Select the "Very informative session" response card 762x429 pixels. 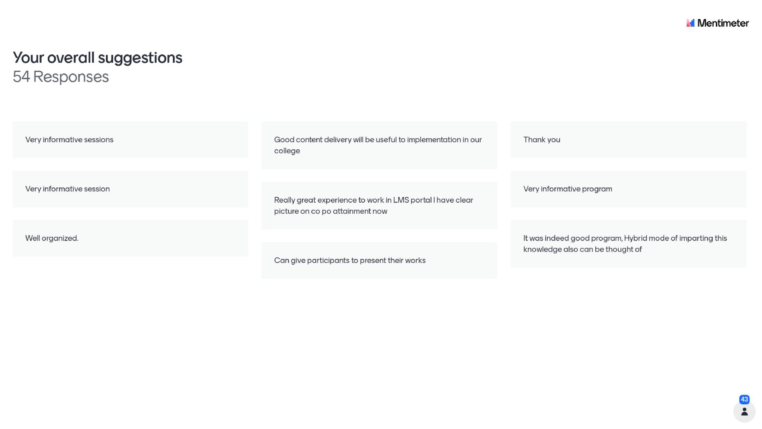coord(130,189)
